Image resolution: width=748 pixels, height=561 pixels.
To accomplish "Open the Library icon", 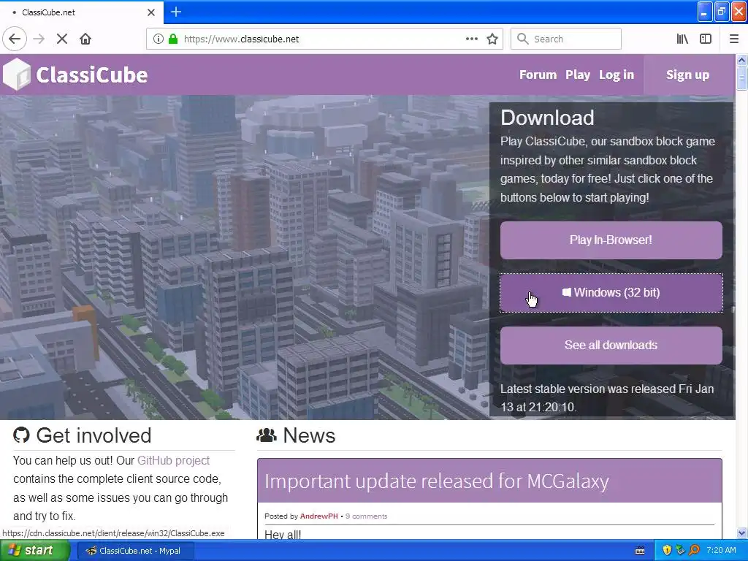I will (x=682, y=39).
